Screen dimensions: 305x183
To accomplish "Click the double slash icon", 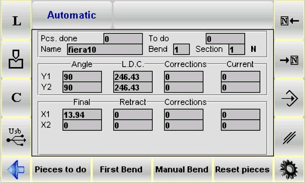I will coord(289,137).
